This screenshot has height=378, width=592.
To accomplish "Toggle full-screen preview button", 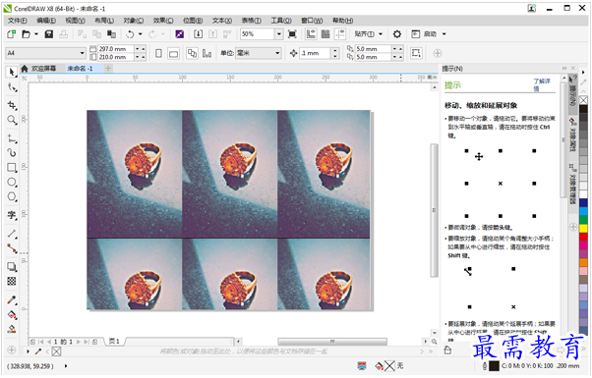I will 292,34.
